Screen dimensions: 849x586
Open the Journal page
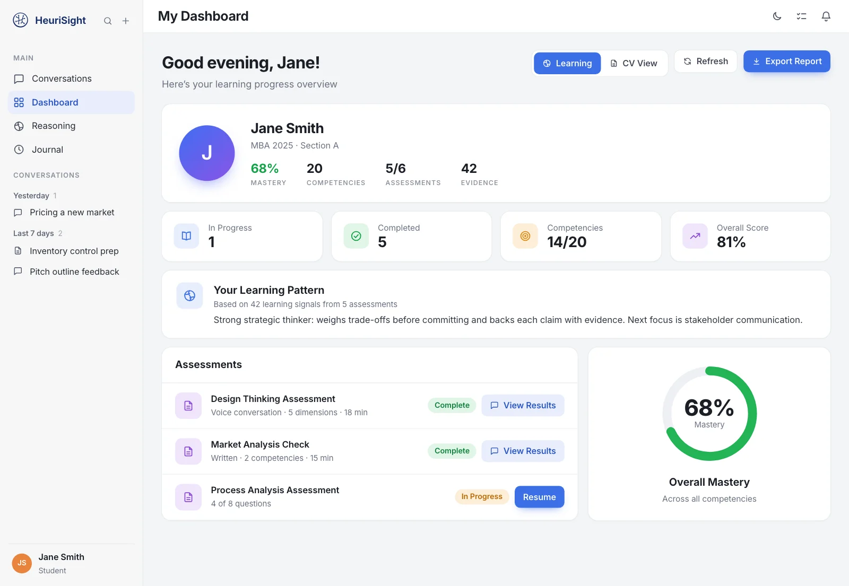tap(72, 150)
